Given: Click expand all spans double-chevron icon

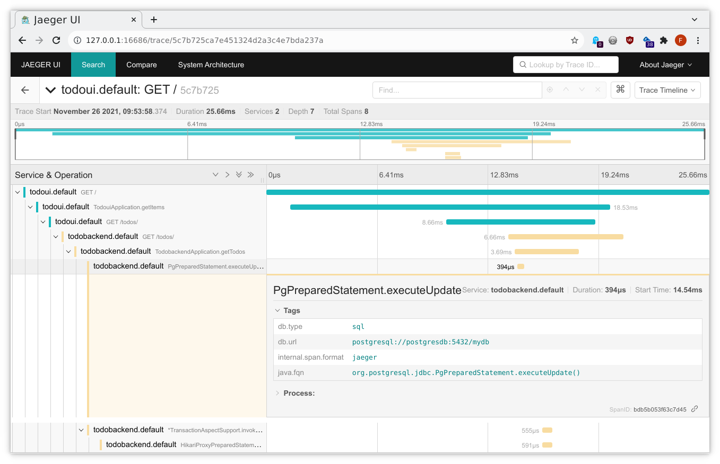Looking at the screenshot, I should (x=239, y=175).
